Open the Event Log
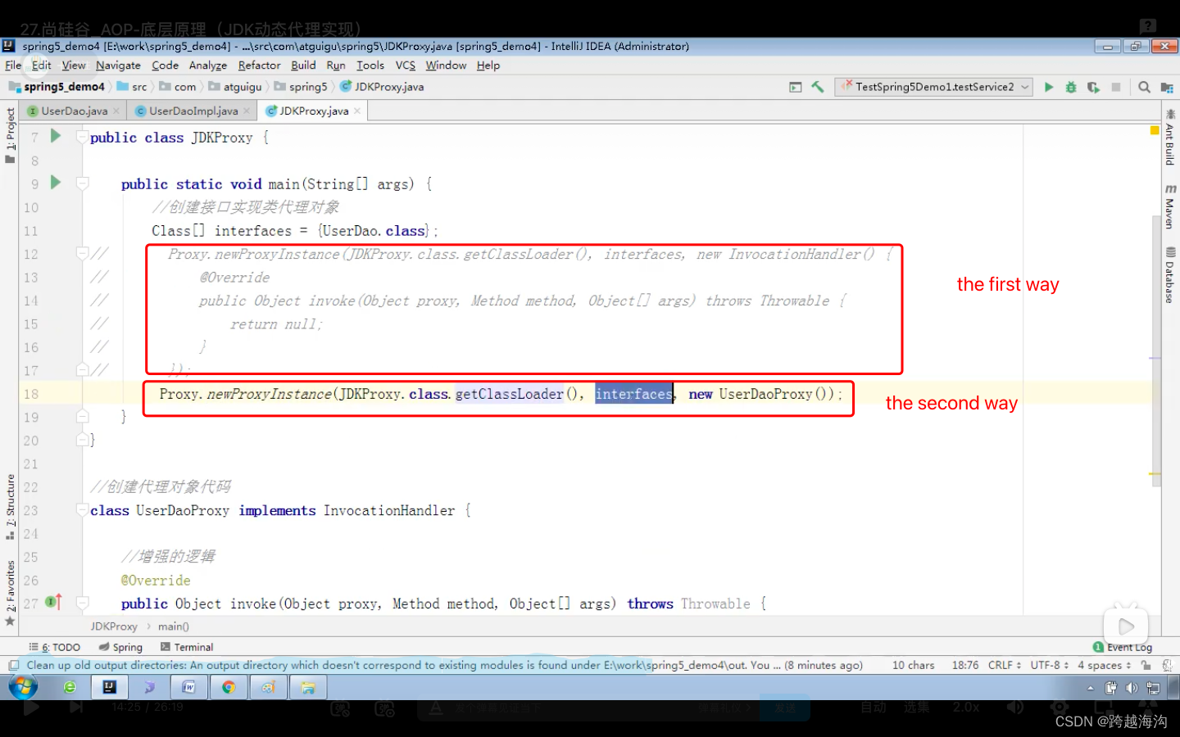This screenshot has height=737, width=1180. coord(1123,647)
